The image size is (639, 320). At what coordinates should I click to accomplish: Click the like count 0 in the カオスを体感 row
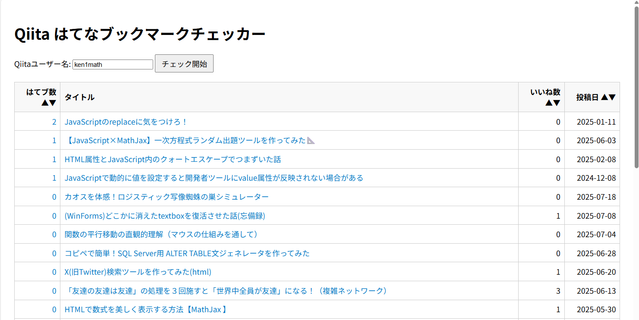558,197
